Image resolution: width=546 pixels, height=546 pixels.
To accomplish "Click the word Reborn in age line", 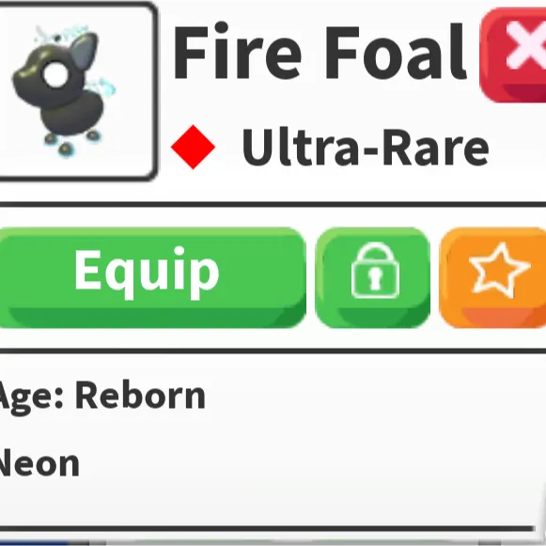I will (x=140, y=396).
